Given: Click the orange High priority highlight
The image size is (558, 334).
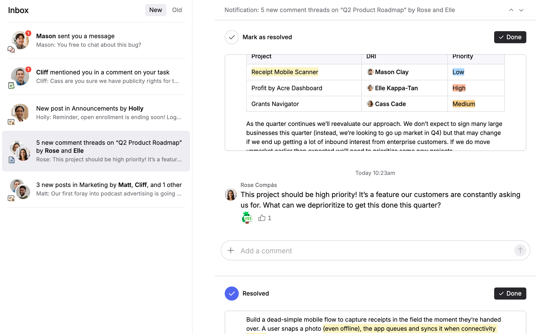Looking at the screenshot, I should (459, 88).
